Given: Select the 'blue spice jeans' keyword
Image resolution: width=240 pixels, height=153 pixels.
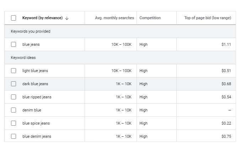Looking at the screenshot, I should [36, 123].
